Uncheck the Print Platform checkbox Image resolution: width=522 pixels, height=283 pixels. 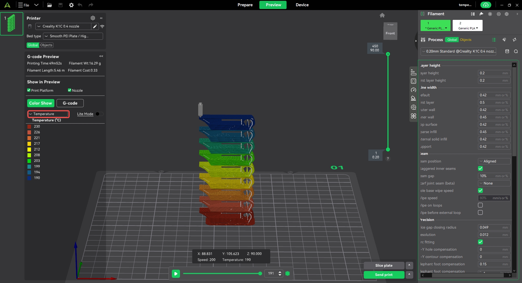click(29, 90)
